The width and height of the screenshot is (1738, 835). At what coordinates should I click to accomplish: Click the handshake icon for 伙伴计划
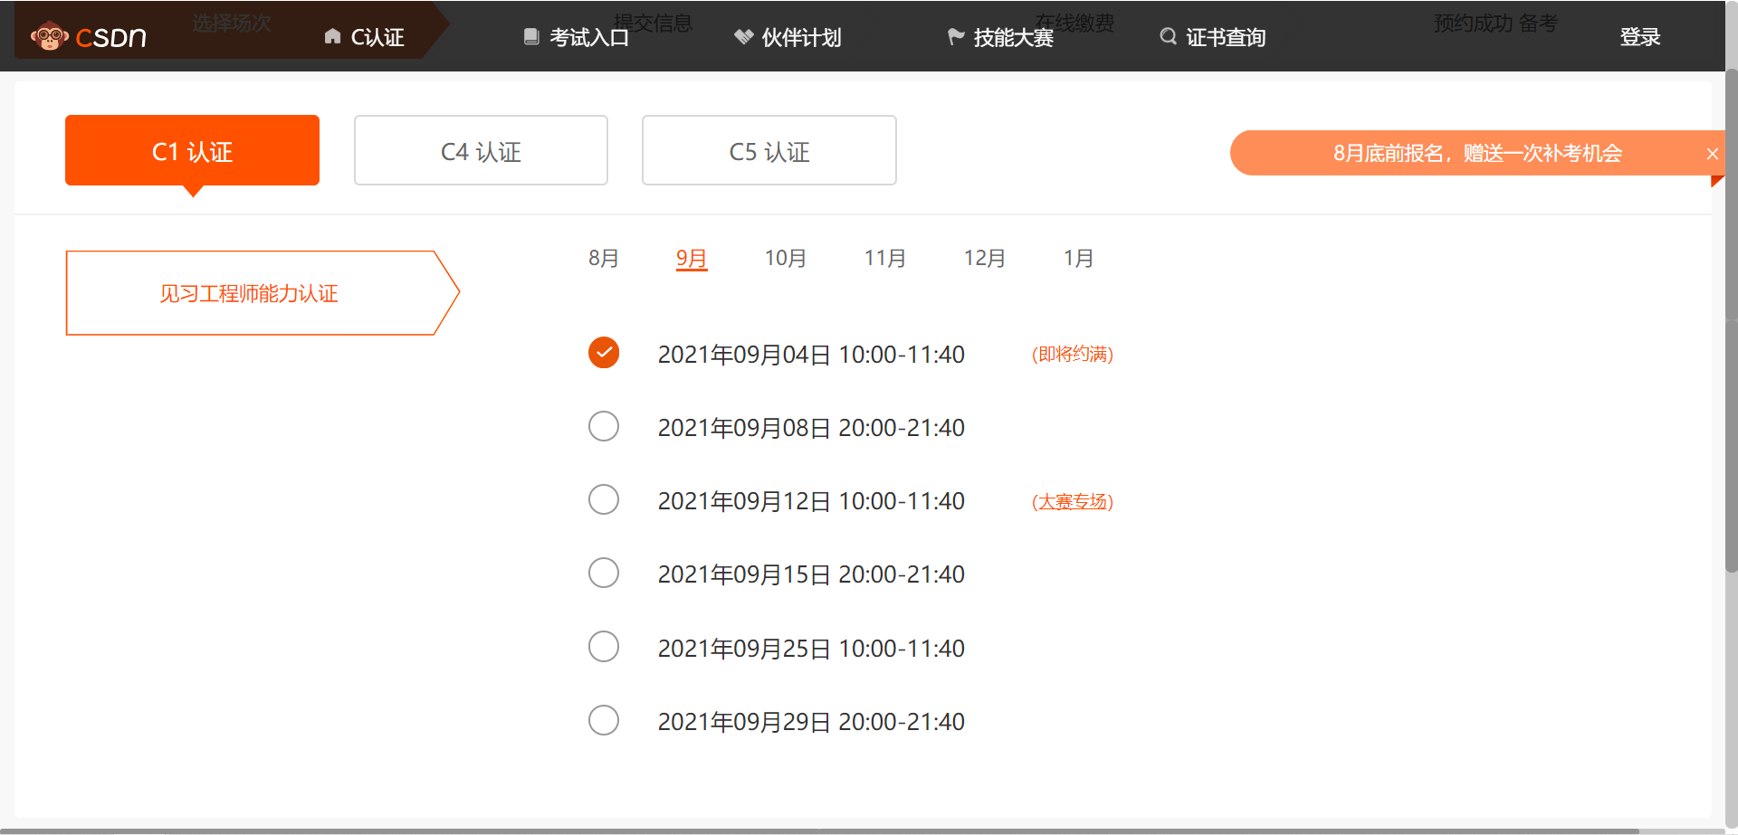743,36
